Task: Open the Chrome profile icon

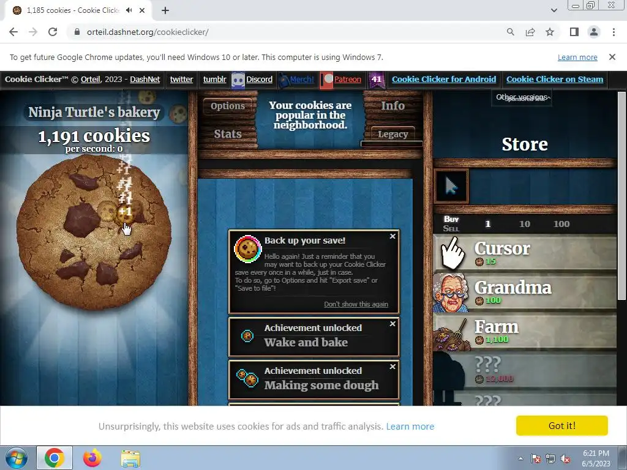Action: [594, 32]
